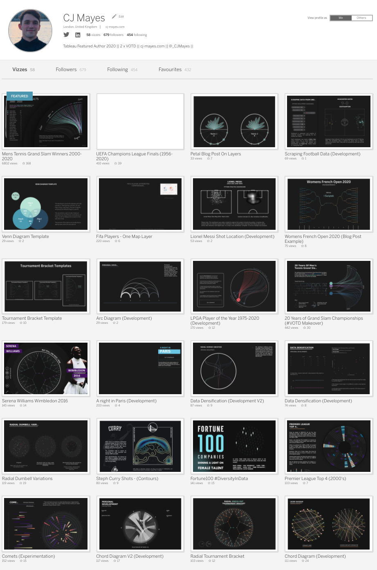Click the CJ Mayes profile picture
Viewport: 377px width, 570px height.
click(x=30, y=31)
